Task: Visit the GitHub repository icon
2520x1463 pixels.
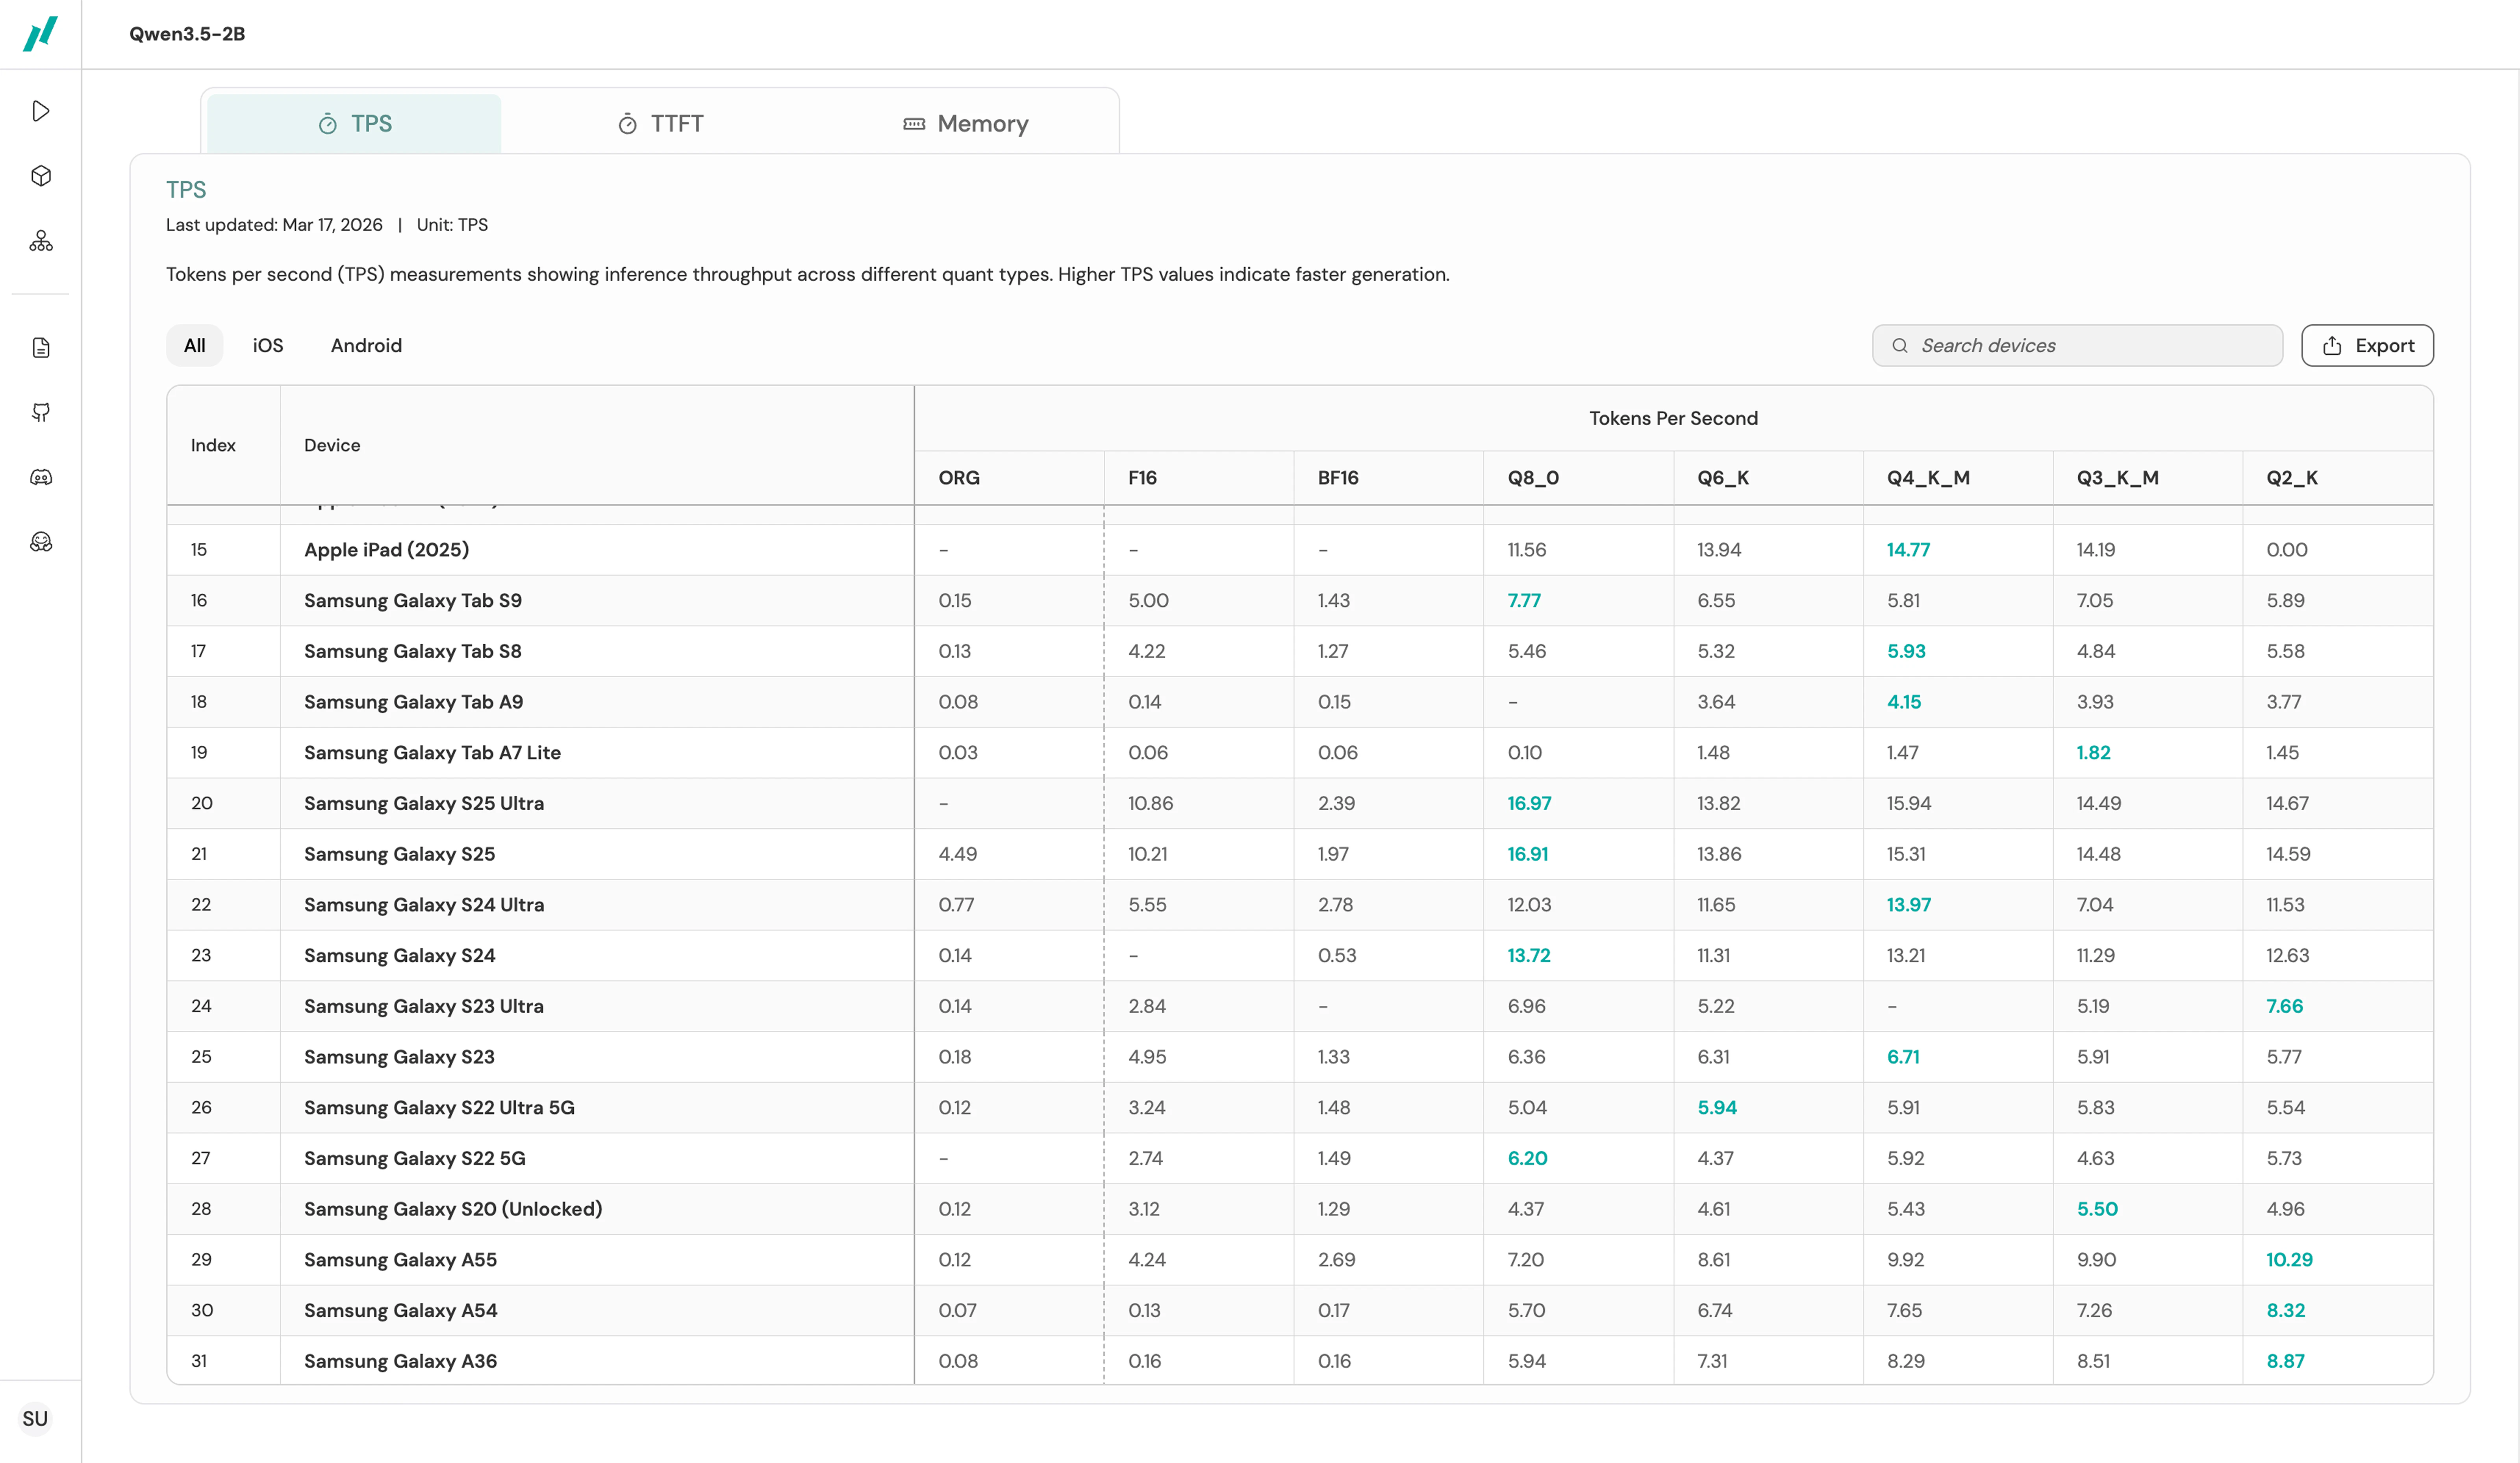Action: pyautogui.click(x=40, y=412)
